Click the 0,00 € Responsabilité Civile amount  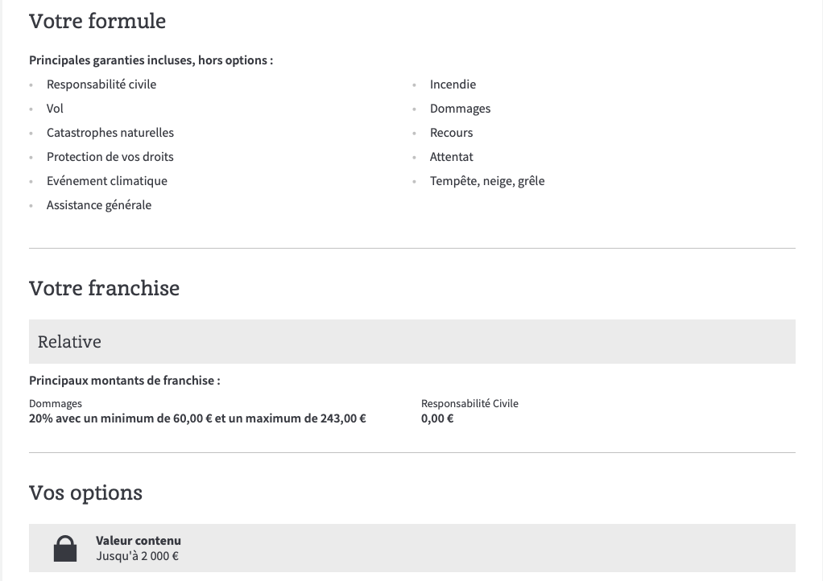click(x=437, y=418)
